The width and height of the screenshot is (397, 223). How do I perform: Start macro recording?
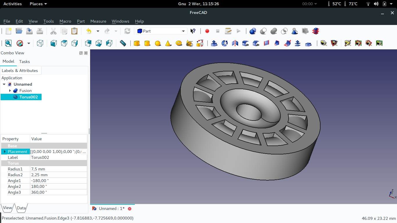pos(207,31)
